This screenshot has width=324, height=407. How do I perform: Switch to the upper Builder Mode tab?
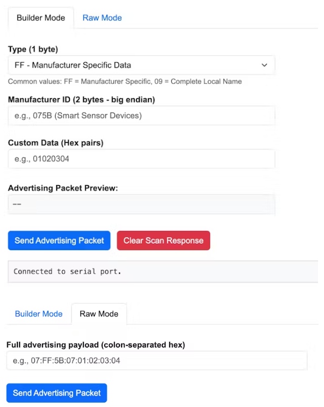coord(41,17)
